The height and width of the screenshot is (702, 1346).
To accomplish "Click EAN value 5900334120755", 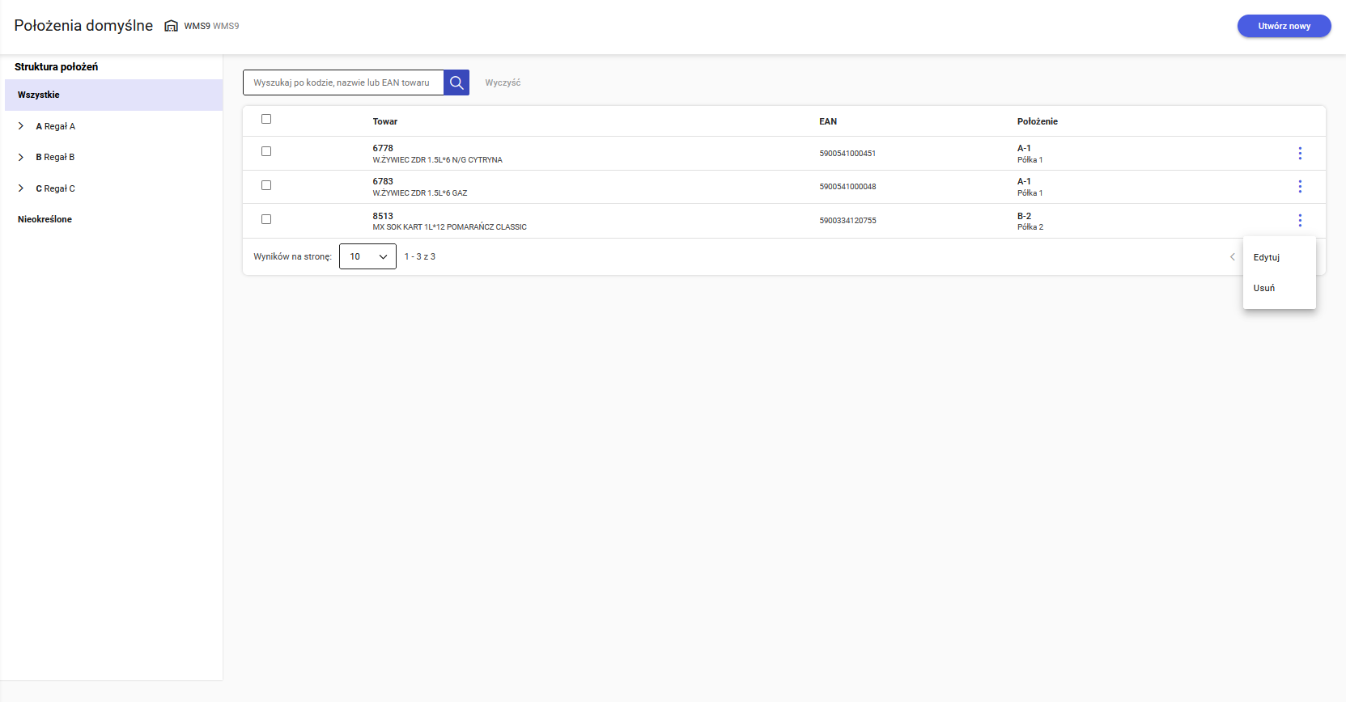I will coord(847,221).
